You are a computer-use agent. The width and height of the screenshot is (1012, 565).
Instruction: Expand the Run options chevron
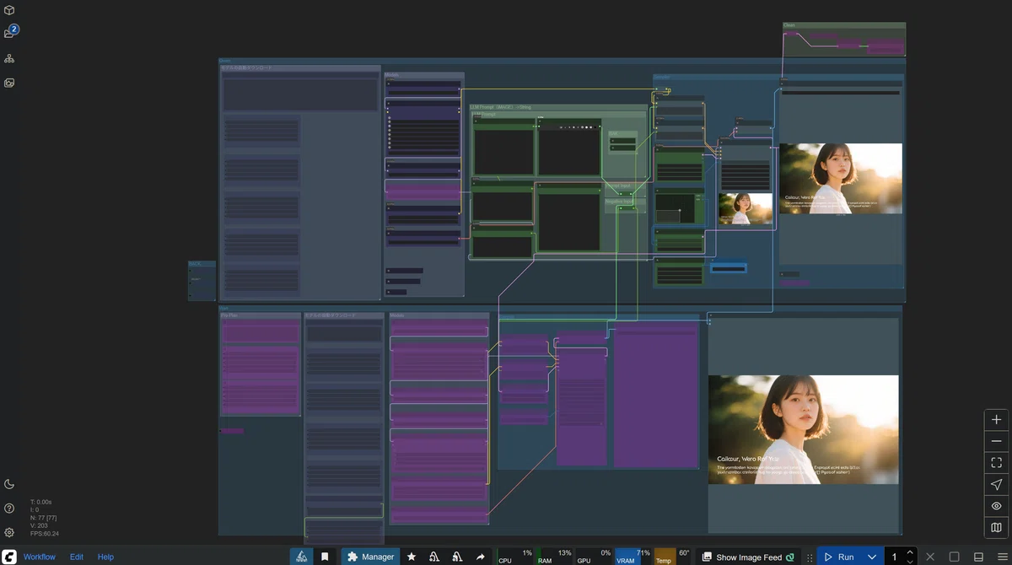tap(872, 557)
